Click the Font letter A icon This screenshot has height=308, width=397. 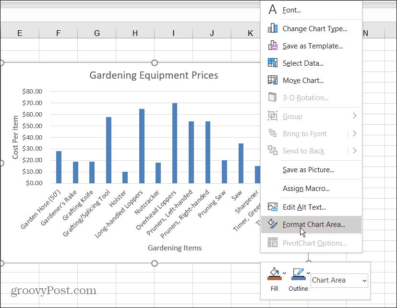pyautogui.click(x=273, y=10)
